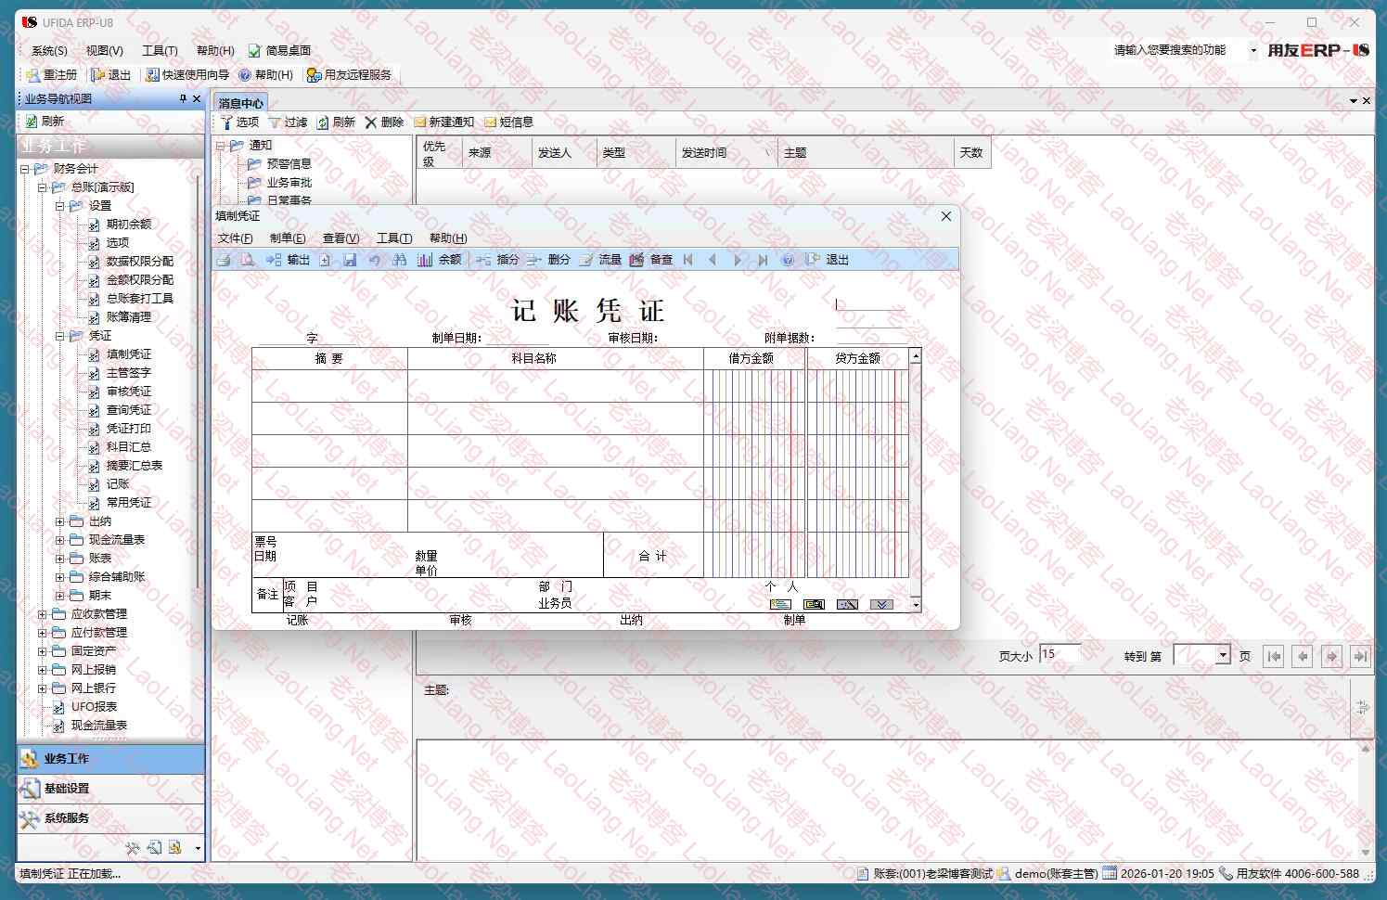The width and height of the screenshot is (1387, 900).
Task: Click 快速使用向导 in the main toolbar
Action: [187, 75]
